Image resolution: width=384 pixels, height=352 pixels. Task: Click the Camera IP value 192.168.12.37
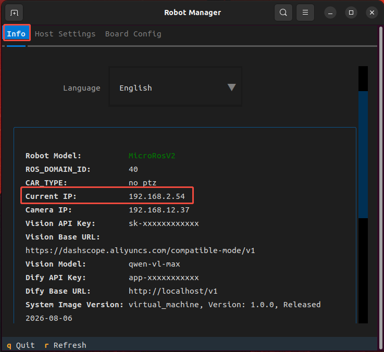tap(159, 210)
